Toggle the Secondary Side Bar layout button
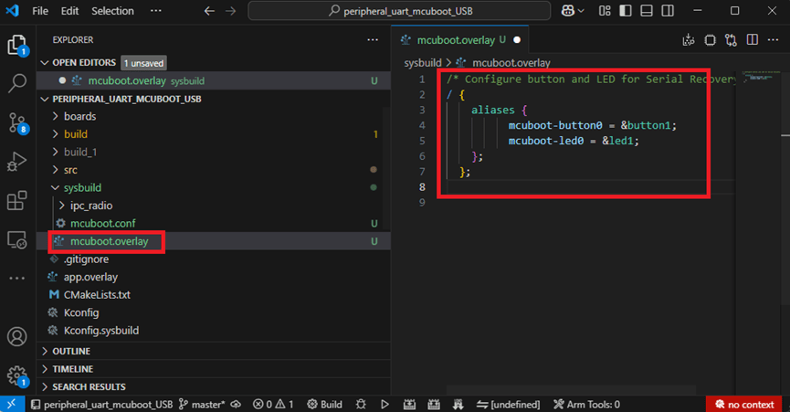 coord(669,11)
